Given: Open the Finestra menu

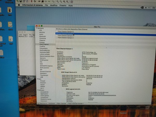Looking at the screenshot, I should pos(63,5).
